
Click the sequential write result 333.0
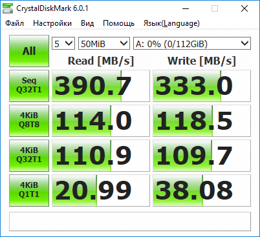click(x=202, y=86)
